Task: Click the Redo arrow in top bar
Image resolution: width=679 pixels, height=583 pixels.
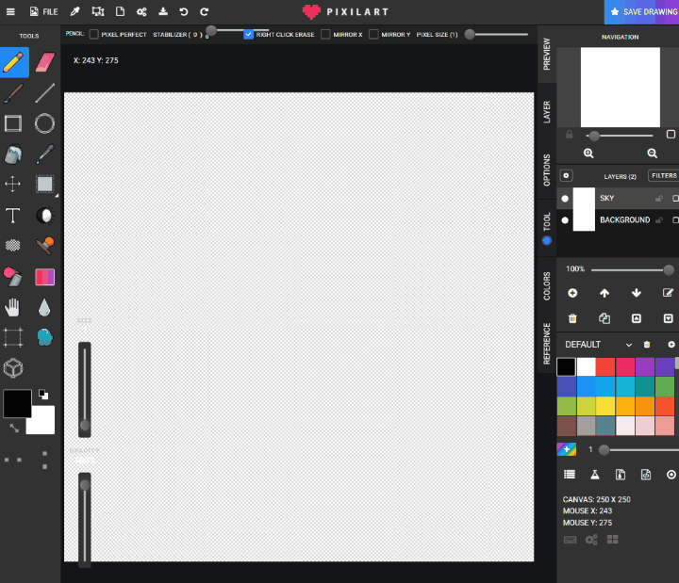Action: point(205,11)
